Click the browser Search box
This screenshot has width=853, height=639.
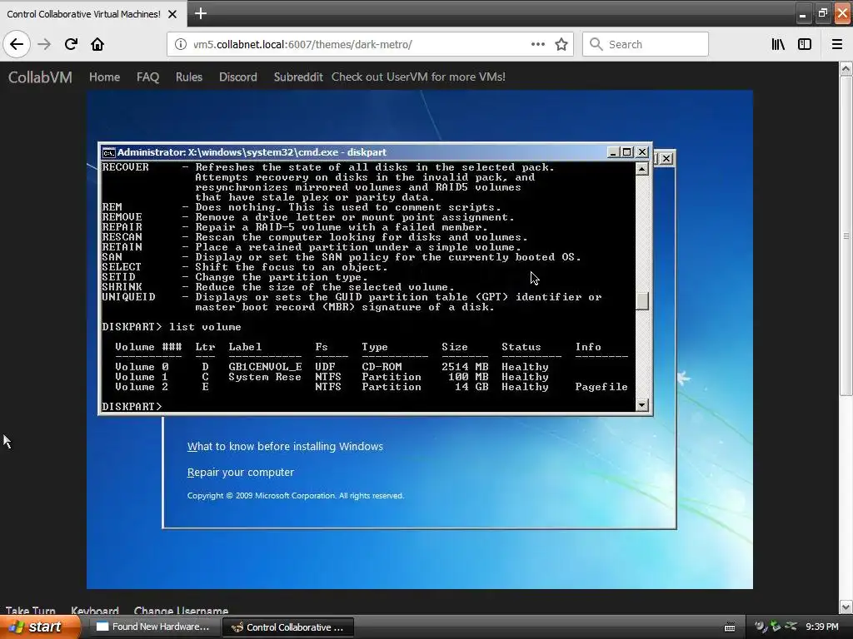tap(646, 44)
